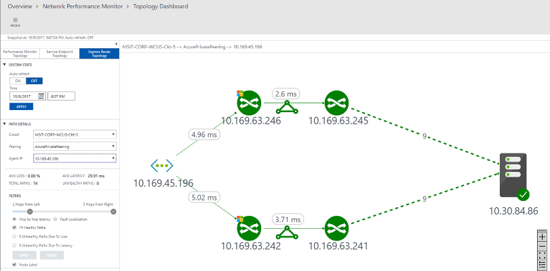
Task: Click the 4.96 ms latency label
Action: [204, 134]
